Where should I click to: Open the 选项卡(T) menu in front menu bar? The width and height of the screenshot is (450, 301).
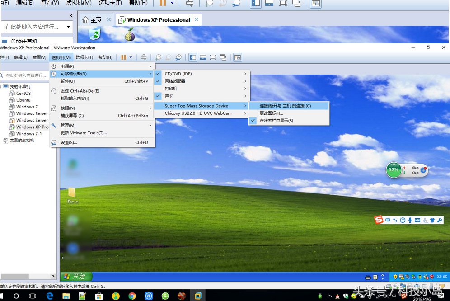coord(84,57)
